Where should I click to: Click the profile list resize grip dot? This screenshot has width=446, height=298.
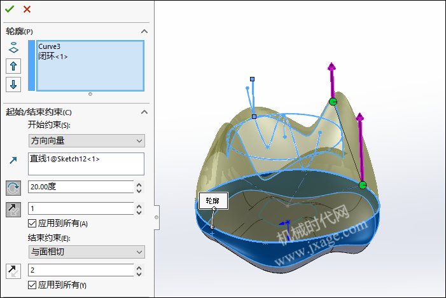[90, 94]
